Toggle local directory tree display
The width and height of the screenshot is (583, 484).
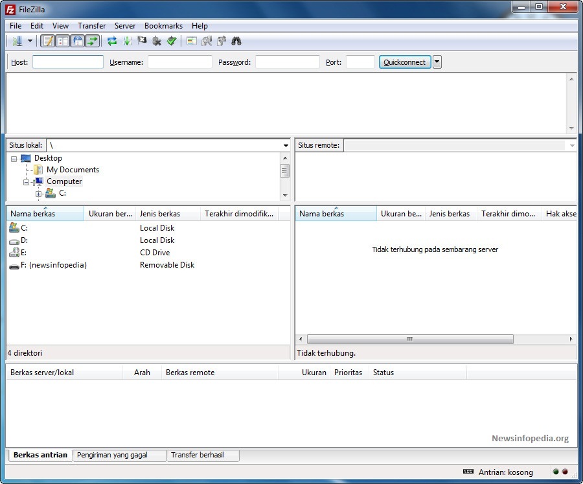pyautogui.click(x=63, y=41)
